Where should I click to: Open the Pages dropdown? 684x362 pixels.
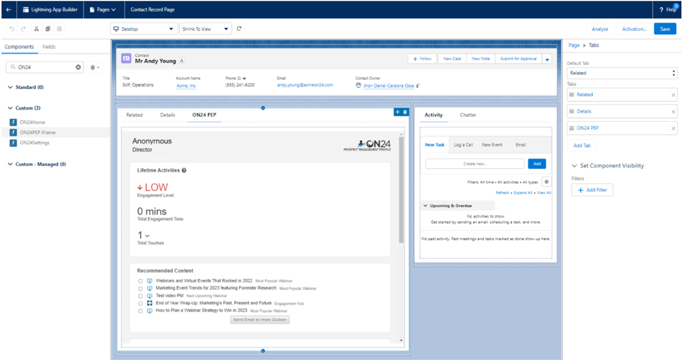click(x=103, y=10)
